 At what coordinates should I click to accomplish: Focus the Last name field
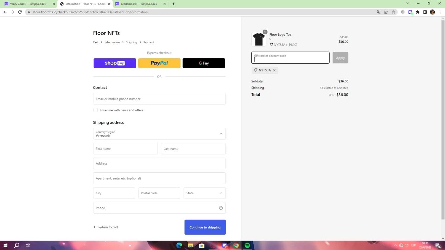coord(193,149)
